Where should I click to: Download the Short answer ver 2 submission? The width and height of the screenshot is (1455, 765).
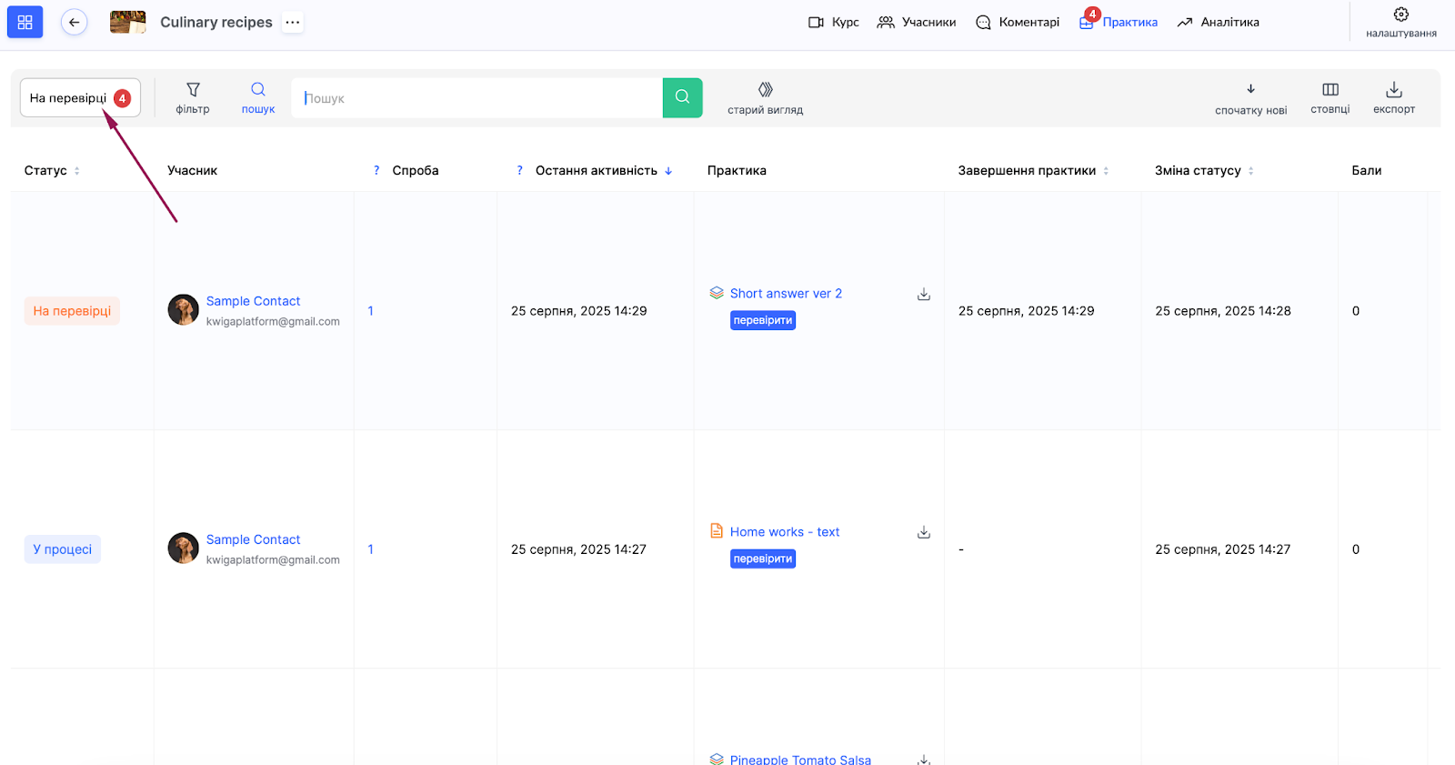[923, 294]
